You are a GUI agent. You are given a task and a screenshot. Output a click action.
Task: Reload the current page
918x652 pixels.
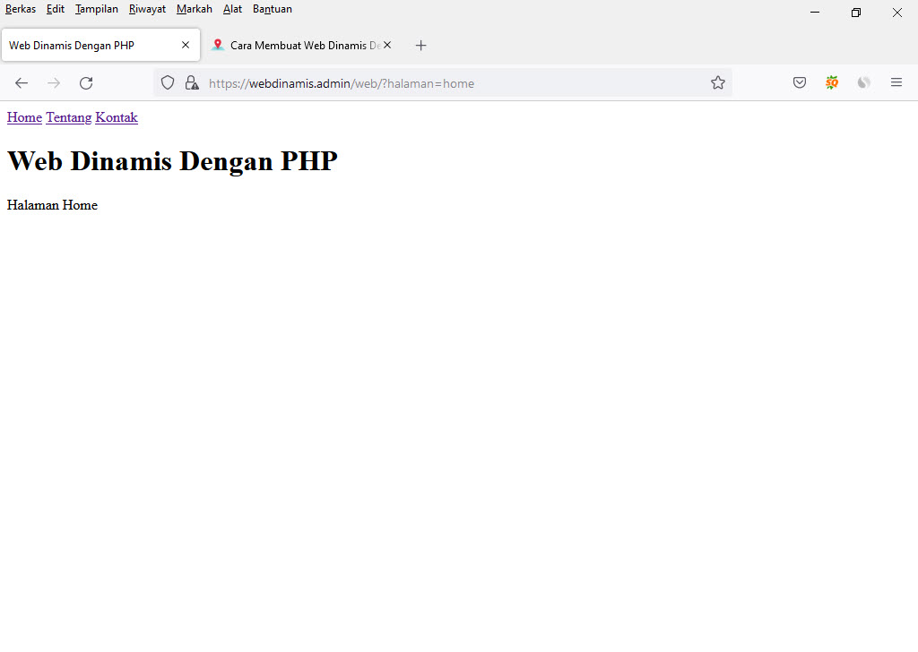86,82
